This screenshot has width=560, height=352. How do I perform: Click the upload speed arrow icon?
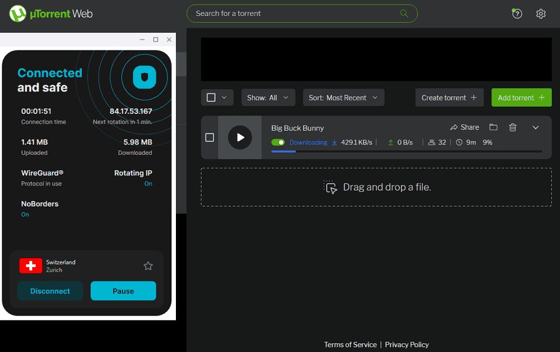[x=391, y=142]
